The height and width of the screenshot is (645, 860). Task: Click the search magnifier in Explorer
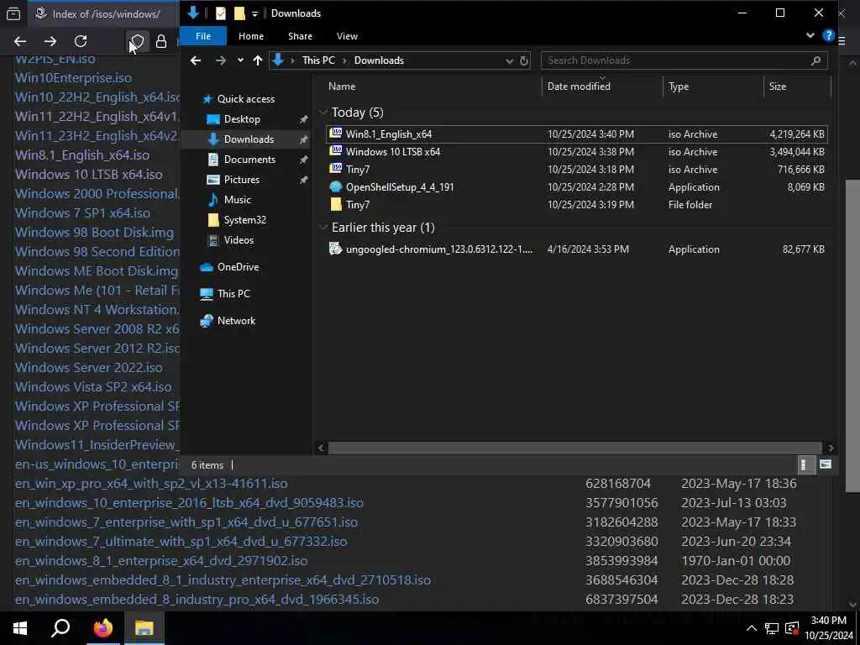click(815, 60)
